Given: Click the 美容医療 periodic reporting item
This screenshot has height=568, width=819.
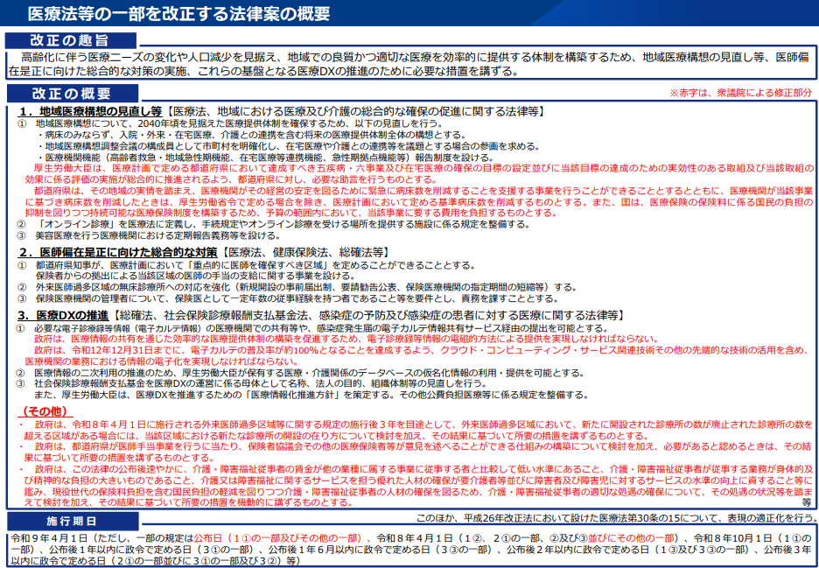Looking at the screenshot, I should 157,235.
